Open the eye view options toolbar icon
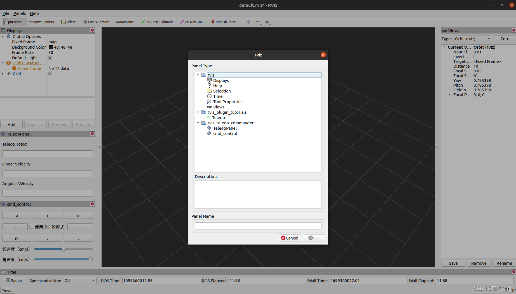This screenshot has height=294, width=516. click(267, 22)
